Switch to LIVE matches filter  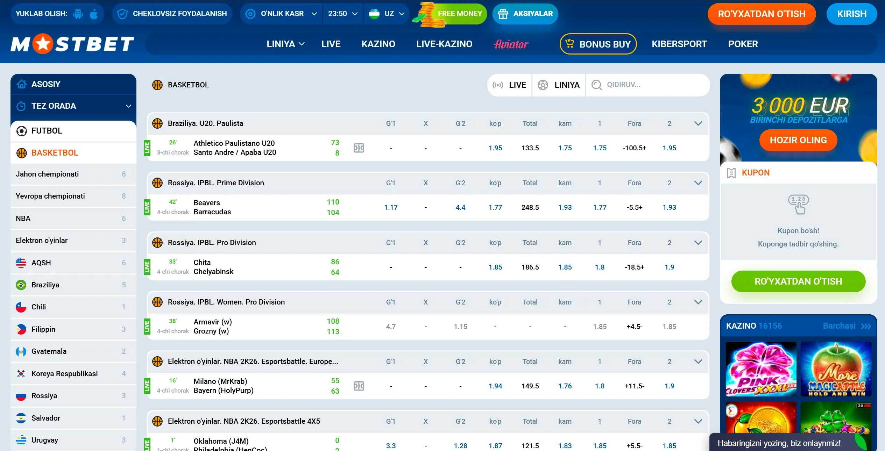click(510, 85)
